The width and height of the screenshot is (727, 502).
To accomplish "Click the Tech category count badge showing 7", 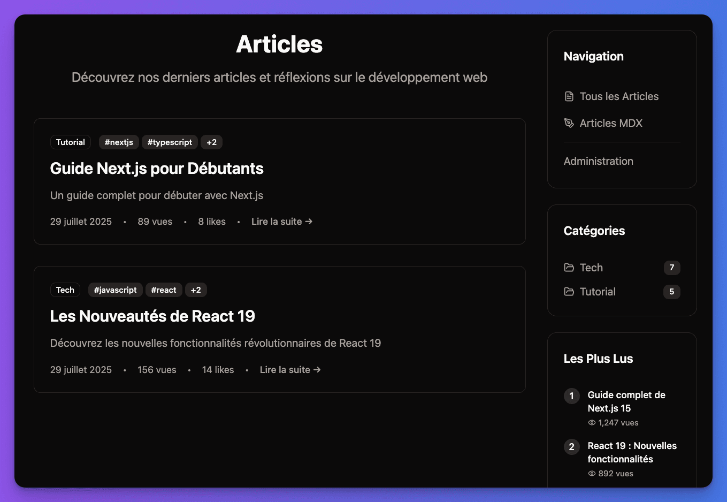I will point(671,268).
